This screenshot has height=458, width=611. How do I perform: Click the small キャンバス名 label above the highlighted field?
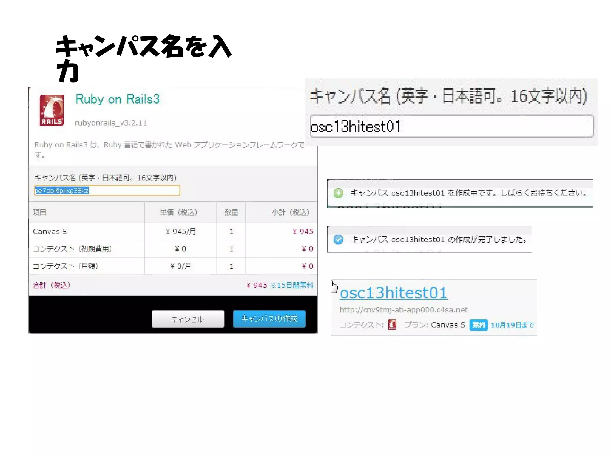pyautogui.click(x=105, y=178)
